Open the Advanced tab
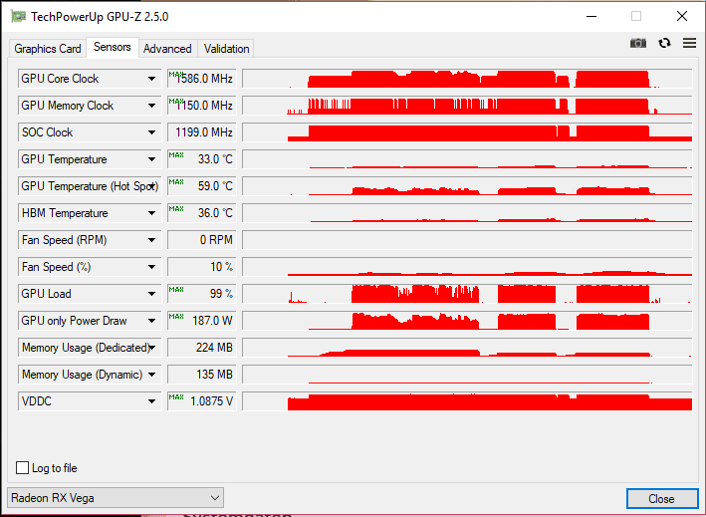 click(x=167, y=49)
